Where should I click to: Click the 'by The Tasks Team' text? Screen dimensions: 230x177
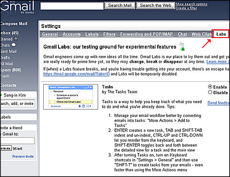click(x=120, y=92)
